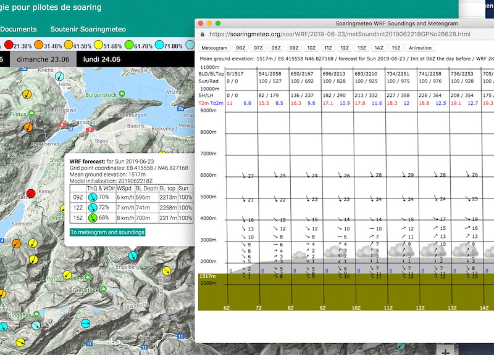
Task: Click 70% ThQ value in 09Z row
Action: coord(104,197)
